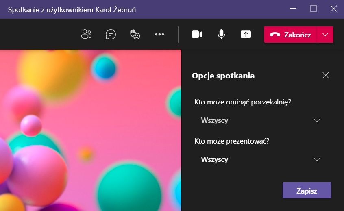Click the colorful video background preview
Screen dimensions: 344x211
point(91,130)
